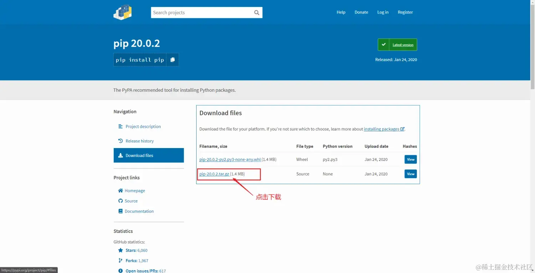Viewport: 535px width, 273px height.
Task: Click the Documentation book icon
Action: (x=121, y=211)
